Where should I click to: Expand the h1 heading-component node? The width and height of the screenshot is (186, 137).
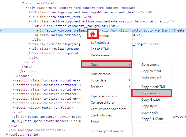point(30,12)
